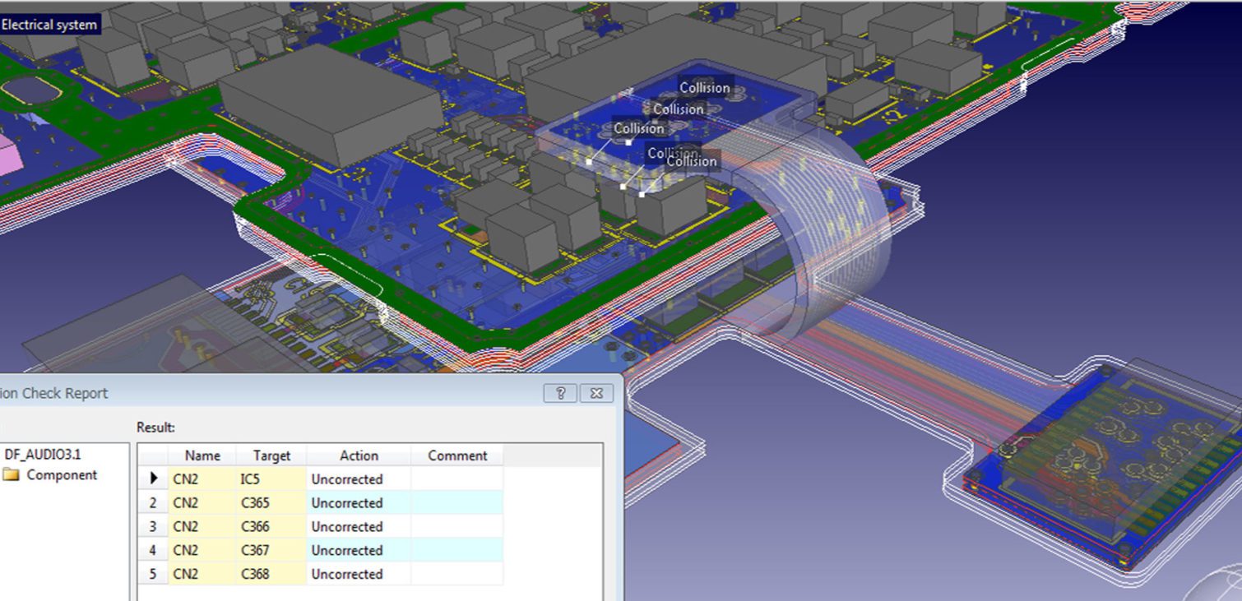Click the Action column header
This screenshot has height=601, width=1242.
(359, 455)
